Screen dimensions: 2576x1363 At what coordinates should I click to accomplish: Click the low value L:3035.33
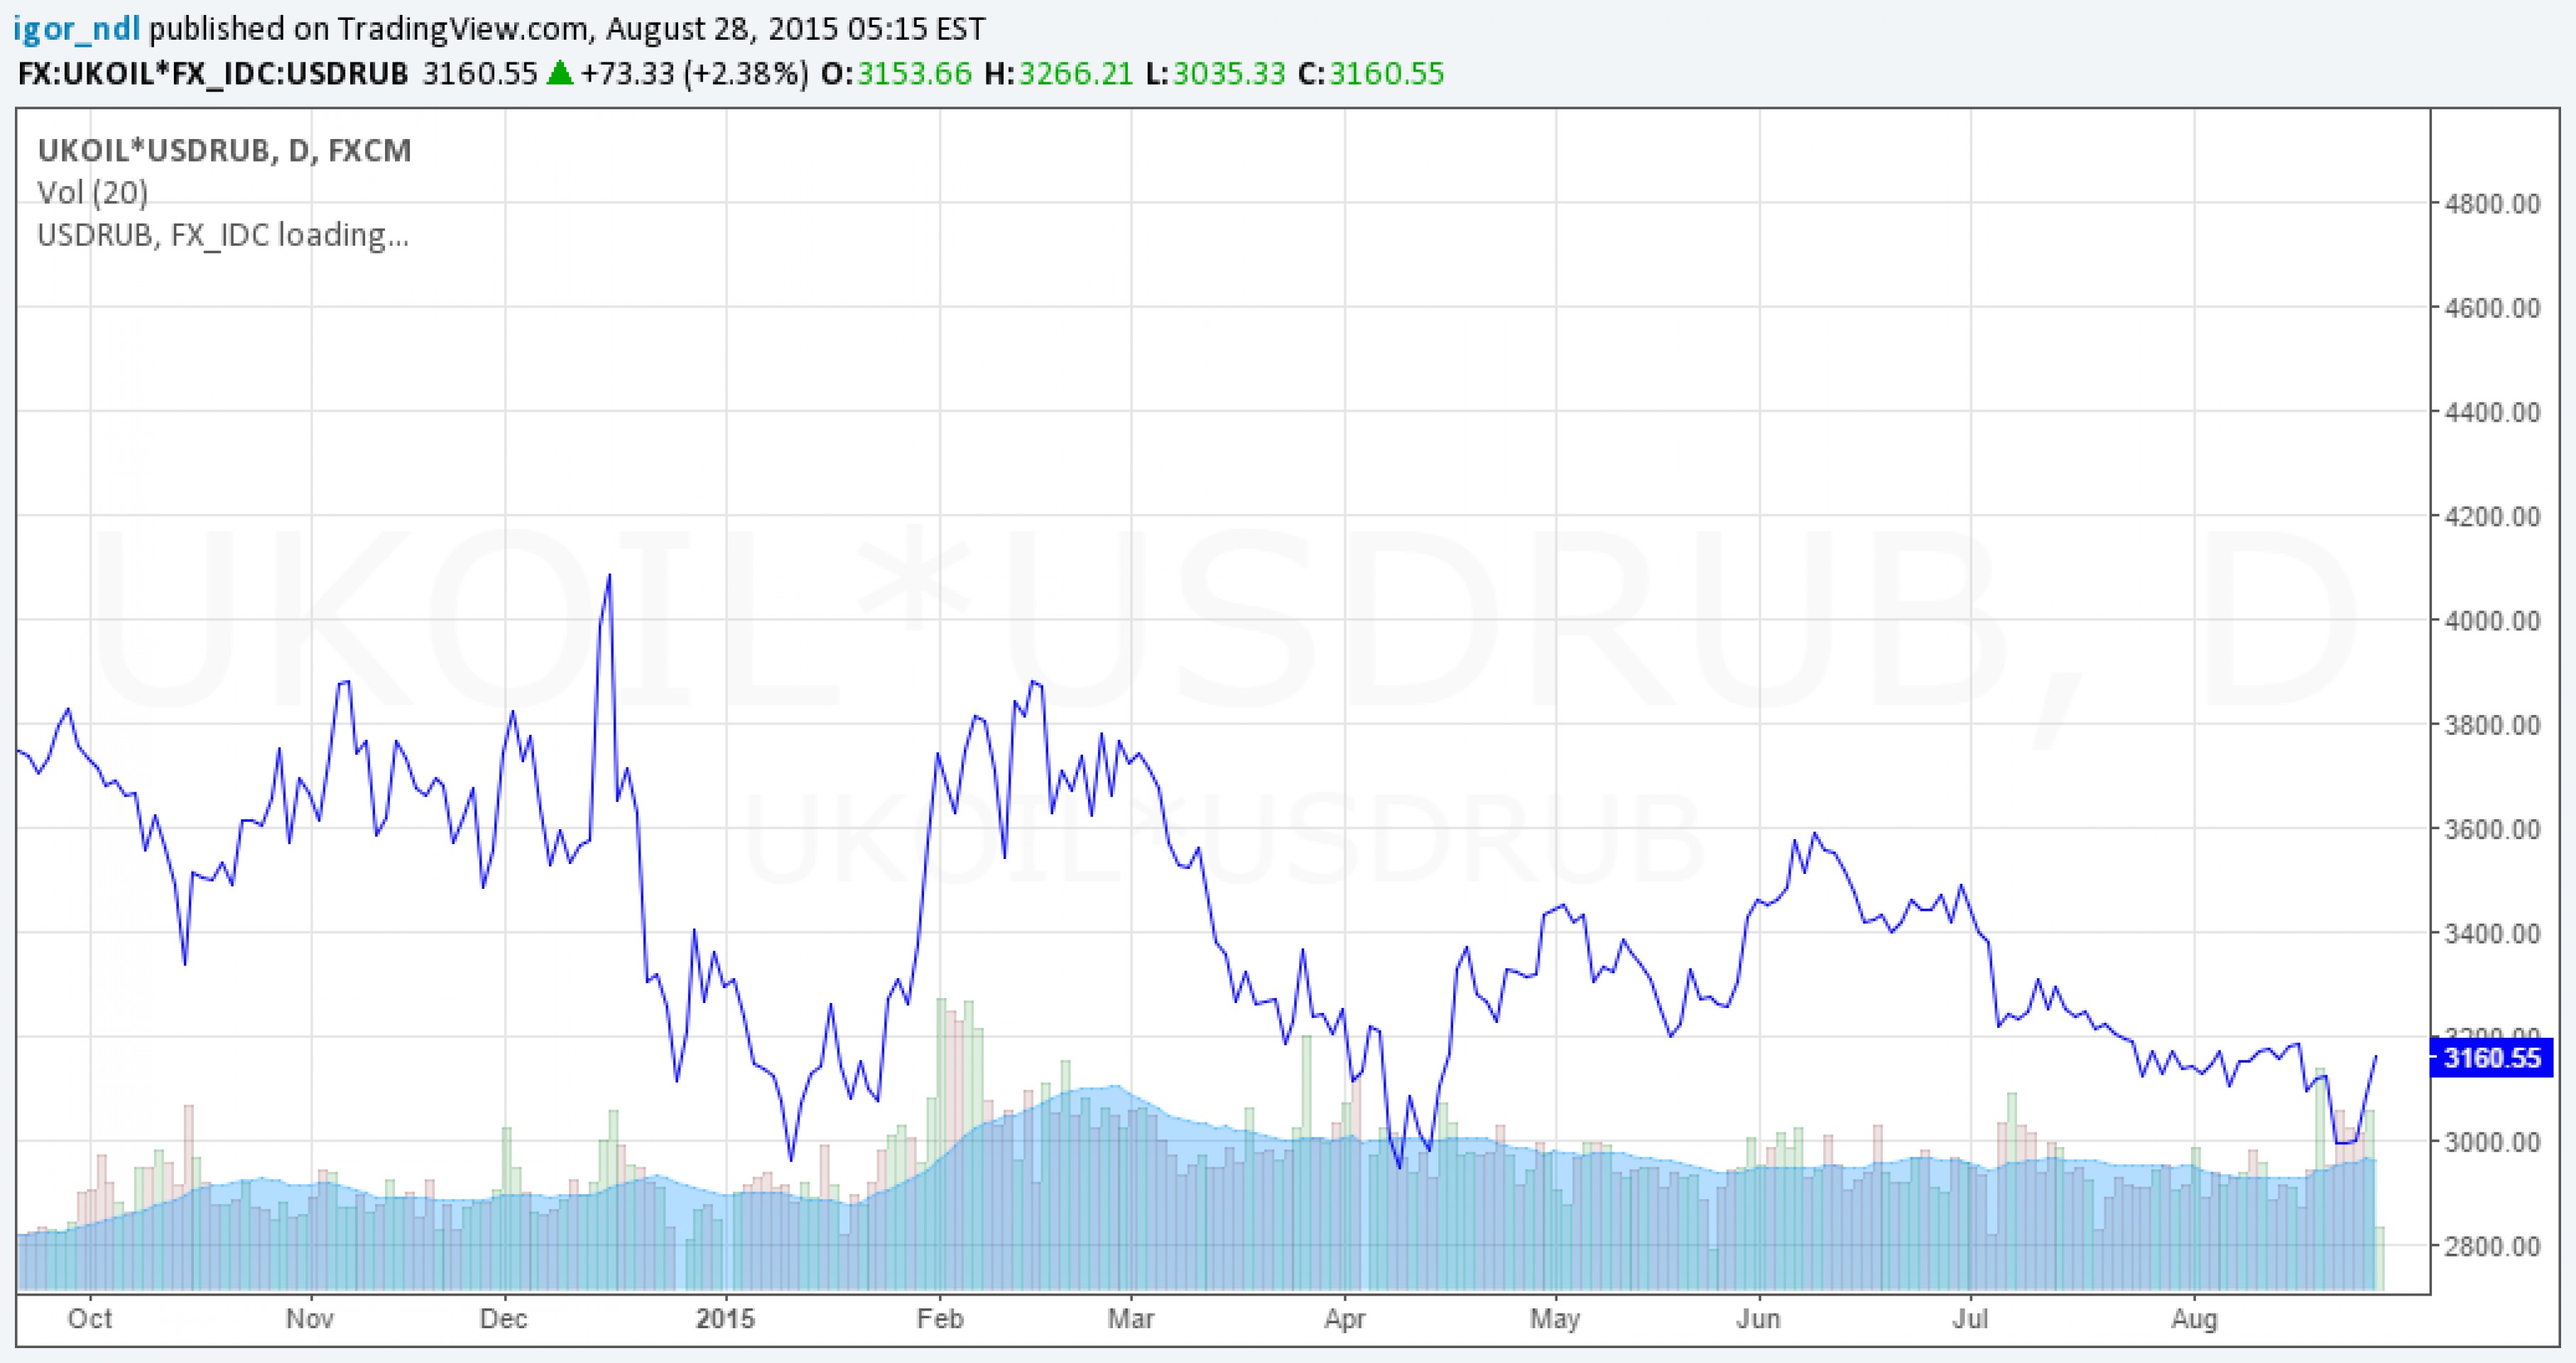[1215, 74]
